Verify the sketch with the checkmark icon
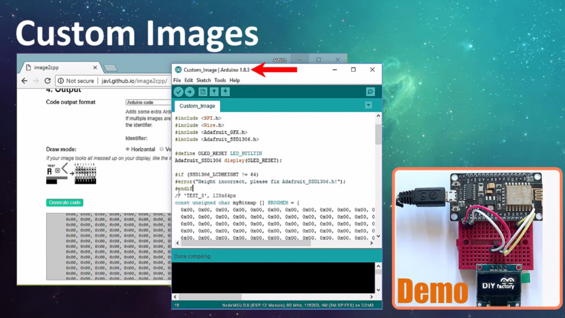The height and width of the screenshot is (318, 565). tap(178, 92)
